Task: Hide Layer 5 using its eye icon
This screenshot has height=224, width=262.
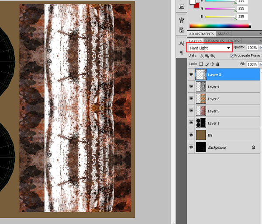Action: [x=191, y=75]
